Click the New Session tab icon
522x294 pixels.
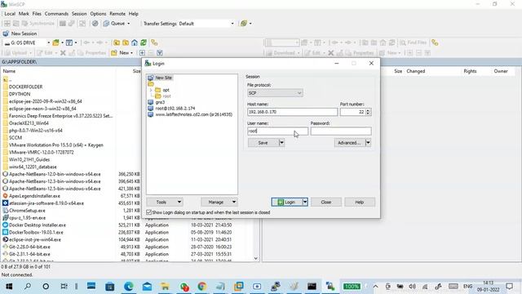(6, 33)
